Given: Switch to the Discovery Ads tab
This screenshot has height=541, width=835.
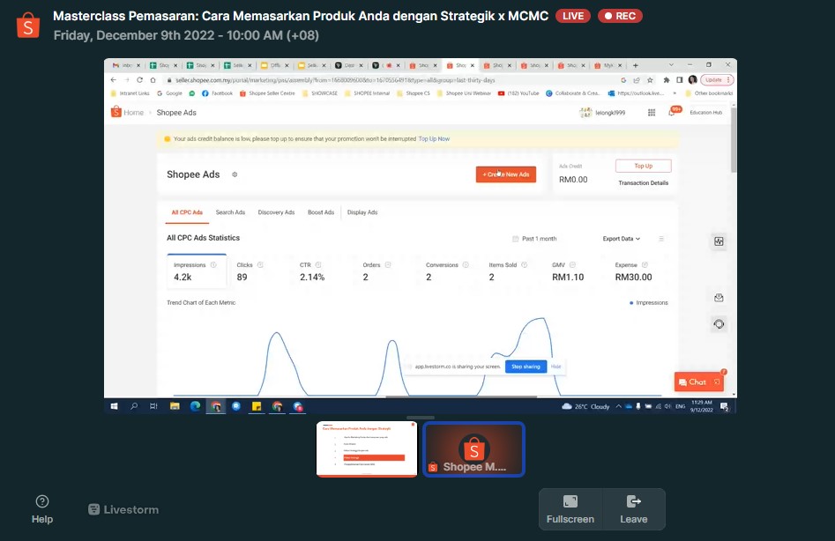Looking at the screenshot, I should tap(276, 212).
